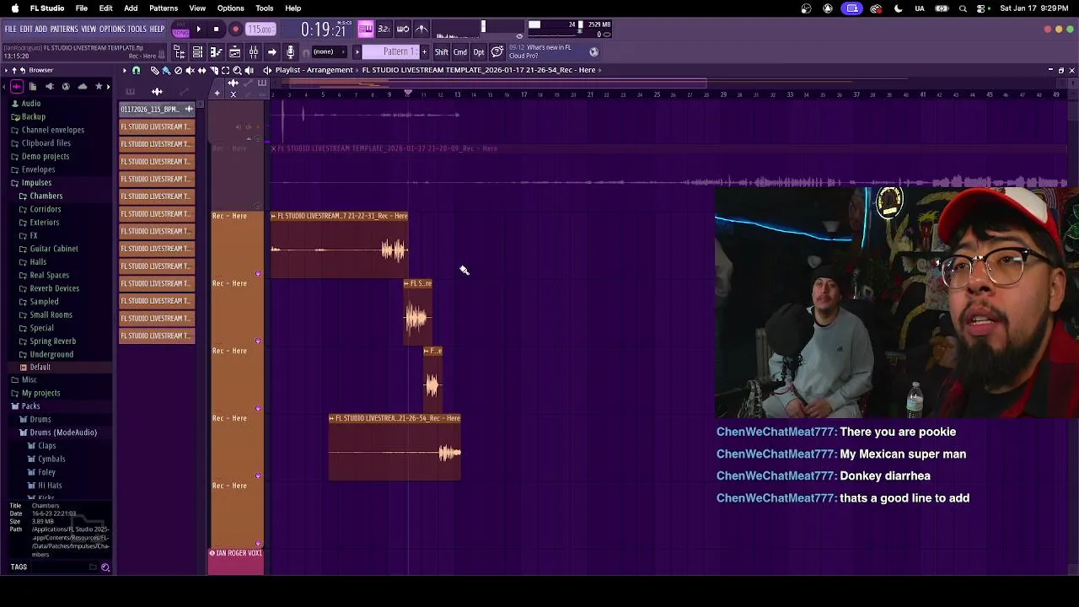Image resolution: width=1079 pixels, height=607 pixels.
Task: Select the Zoom magnifier tool in playlist
Action: click(x=237, y=70)
